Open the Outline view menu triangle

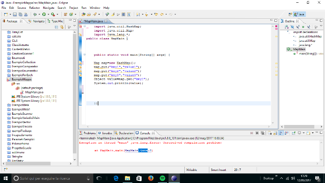click(321, 26)
